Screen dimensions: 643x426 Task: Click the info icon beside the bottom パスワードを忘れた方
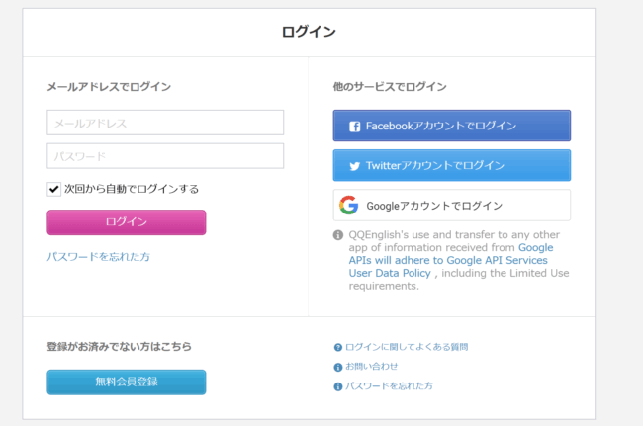(x=338, y=386)
